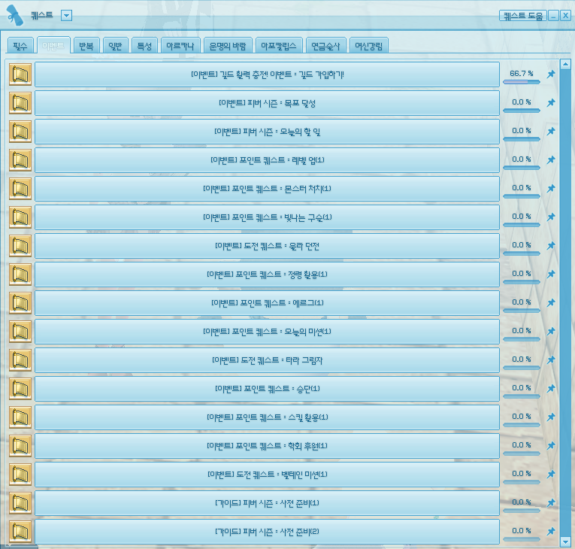The height and width of the screenshot is (549, 575).
Task: Pin the 빛나는 구슬(1) point quest
Action: 551,217
